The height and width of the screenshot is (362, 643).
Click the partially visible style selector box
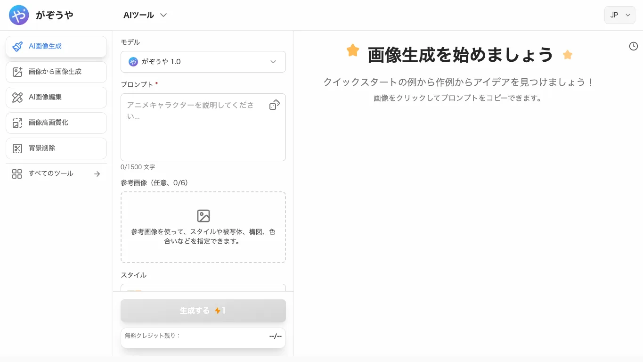coord(203,288)
